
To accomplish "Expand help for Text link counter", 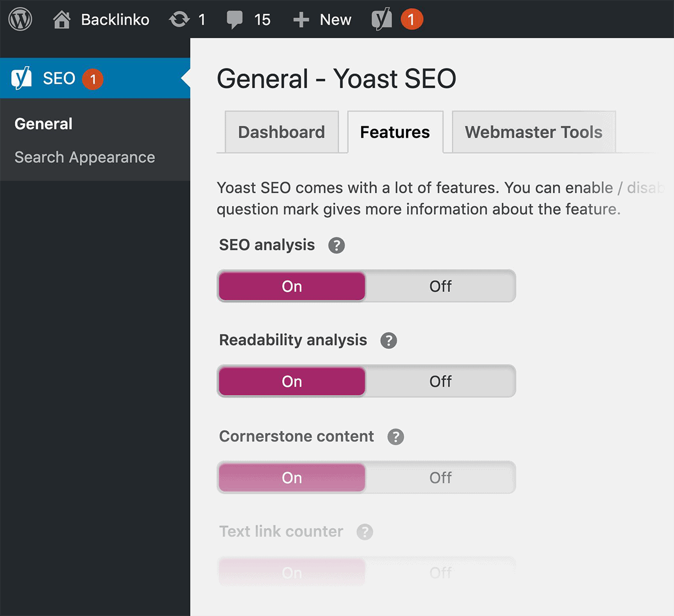I will [x=365, y=532].
